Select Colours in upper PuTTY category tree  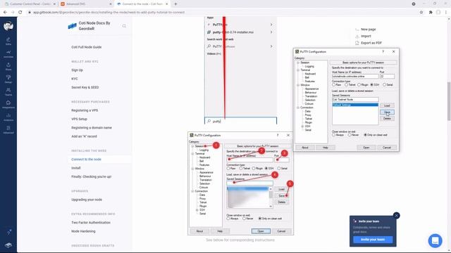[x=309, y=104]
